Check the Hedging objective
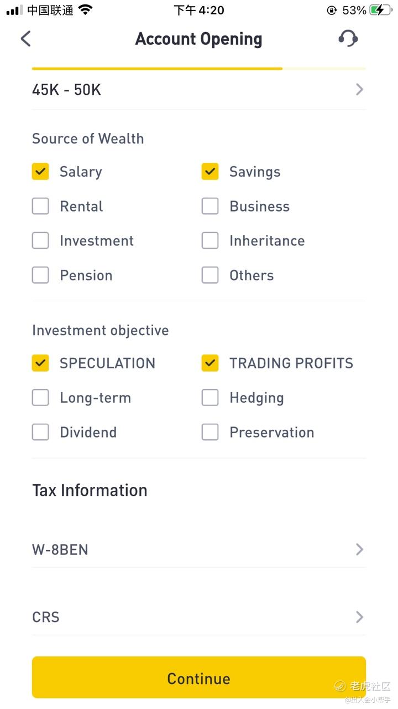The image size is (398, 709). click(x=210, y=398)
